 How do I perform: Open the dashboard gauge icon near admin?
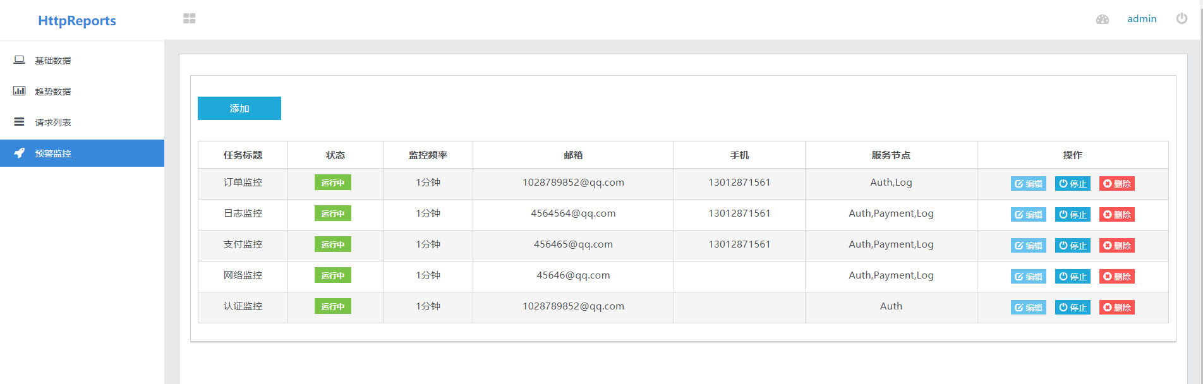(x=1103, y=20)
